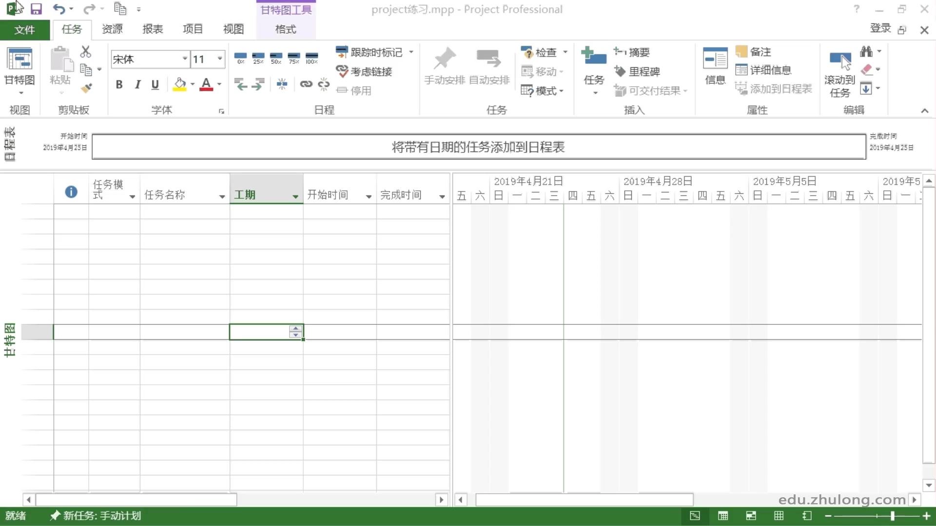This screenshot has width=936, height=526.
Task: Open the font name 宋体 dropdown
Action: coord(185,59)
